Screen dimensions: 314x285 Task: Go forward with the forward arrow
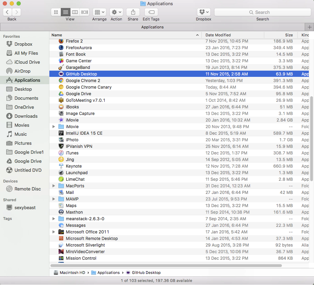(x=17, y=12)
